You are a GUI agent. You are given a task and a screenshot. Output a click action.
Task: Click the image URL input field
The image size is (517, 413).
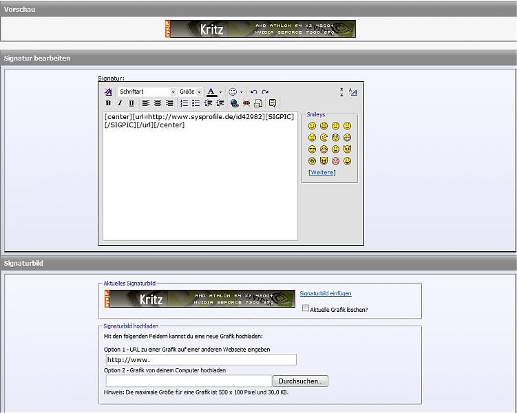tap(200, 359)
